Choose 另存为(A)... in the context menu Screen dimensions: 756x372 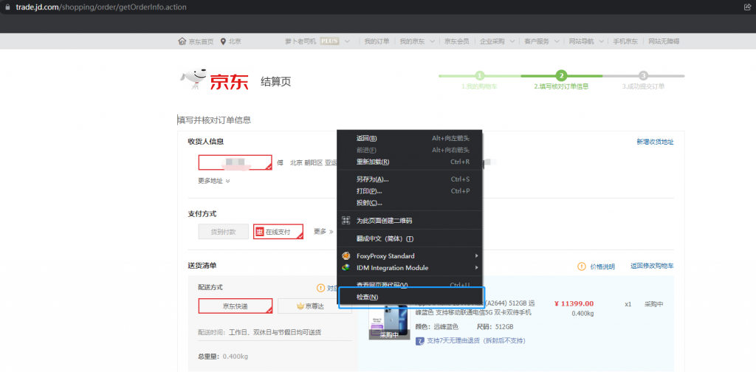[x=409, y=179]
